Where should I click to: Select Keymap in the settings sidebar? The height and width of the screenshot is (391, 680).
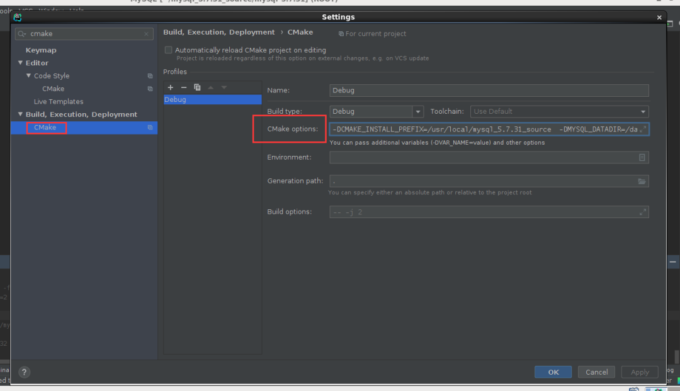[42, 50]
